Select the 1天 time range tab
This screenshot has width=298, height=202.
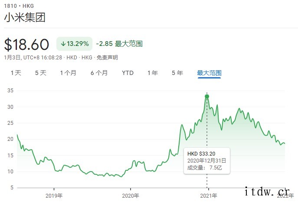click(x=16, y=73)
